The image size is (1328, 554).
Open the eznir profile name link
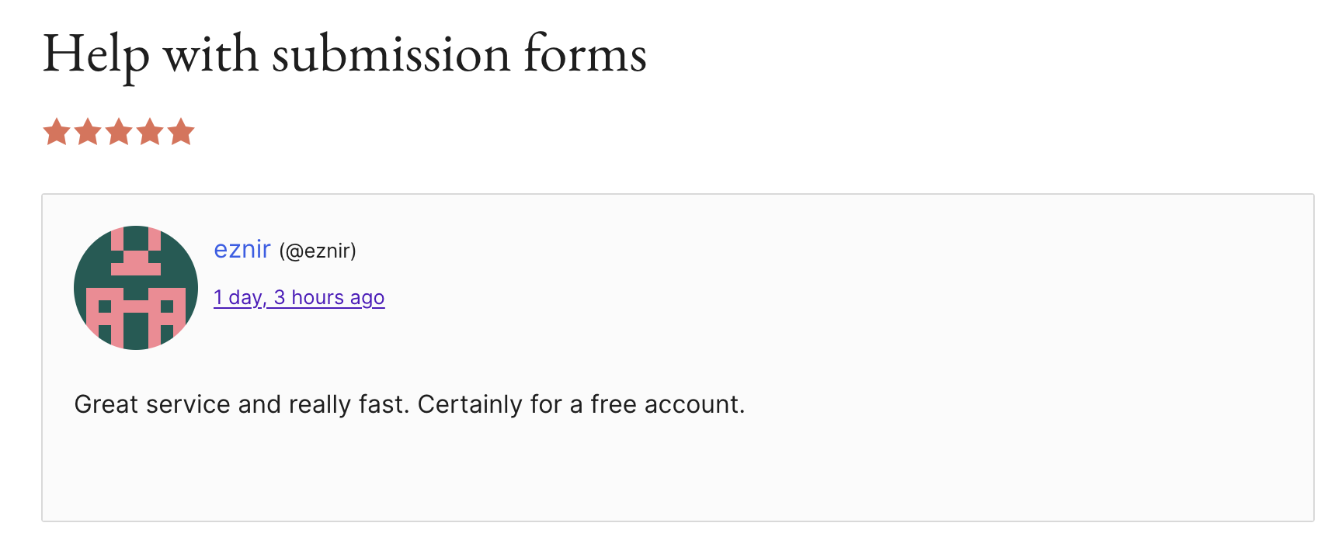242,250
